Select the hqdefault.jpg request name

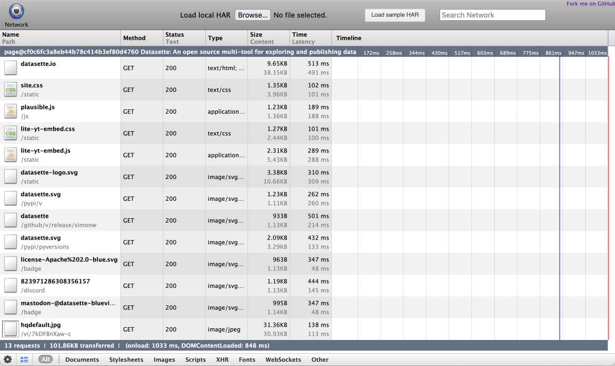(x=41, y=325)
